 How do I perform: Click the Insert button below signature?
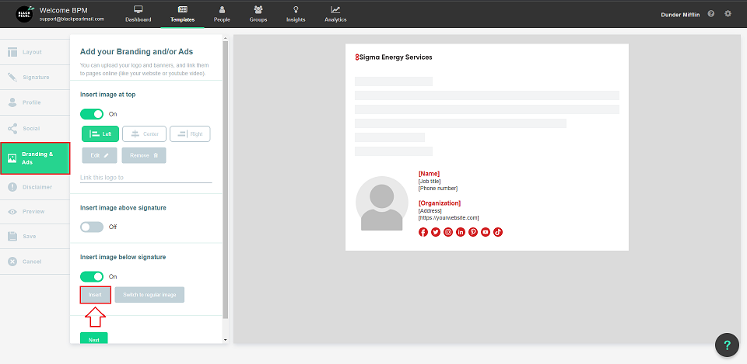95,295
